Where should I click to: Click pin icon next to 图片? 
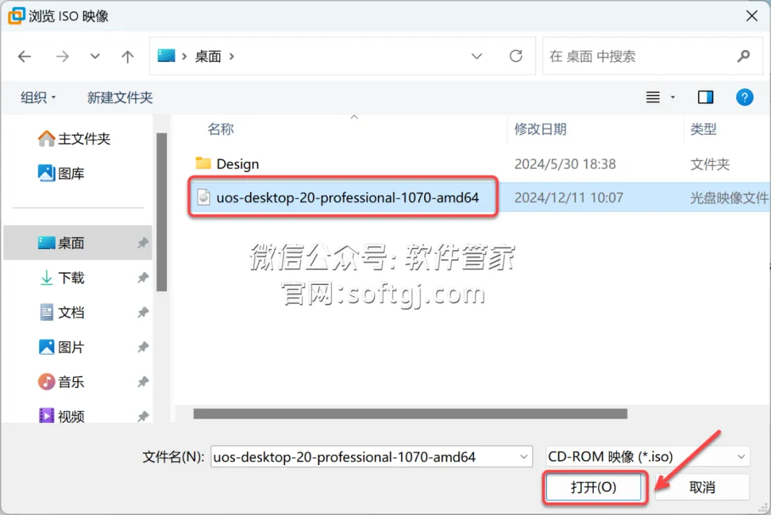pyautogui.click(x=143, y=347)
